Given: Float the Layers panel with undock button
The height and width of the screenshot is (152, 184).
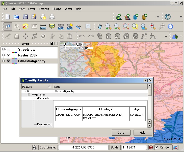Looking at the screenshot, I should [x=52, y=44].
